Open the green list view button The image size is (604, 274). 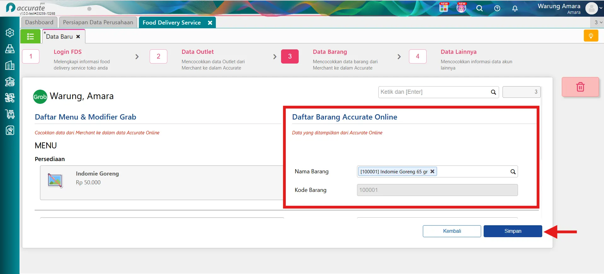[x=30, y=36]
